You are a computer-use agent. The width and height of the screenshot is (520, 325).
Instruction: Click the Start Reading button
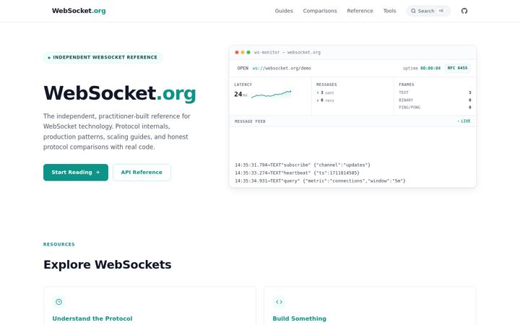[76, 172]
